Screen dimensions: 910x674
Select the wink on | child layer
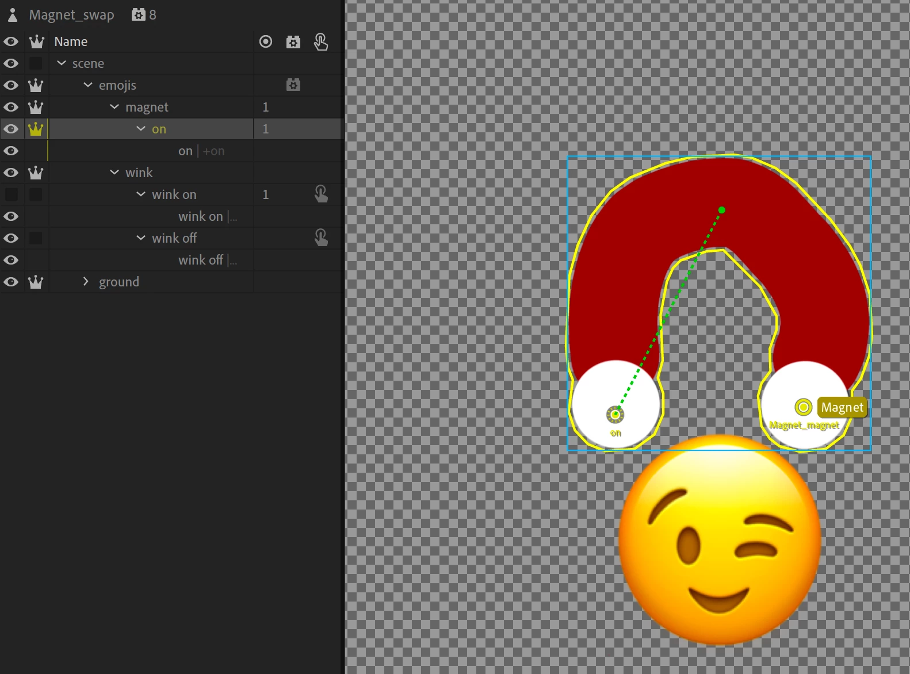pos(207,216)
